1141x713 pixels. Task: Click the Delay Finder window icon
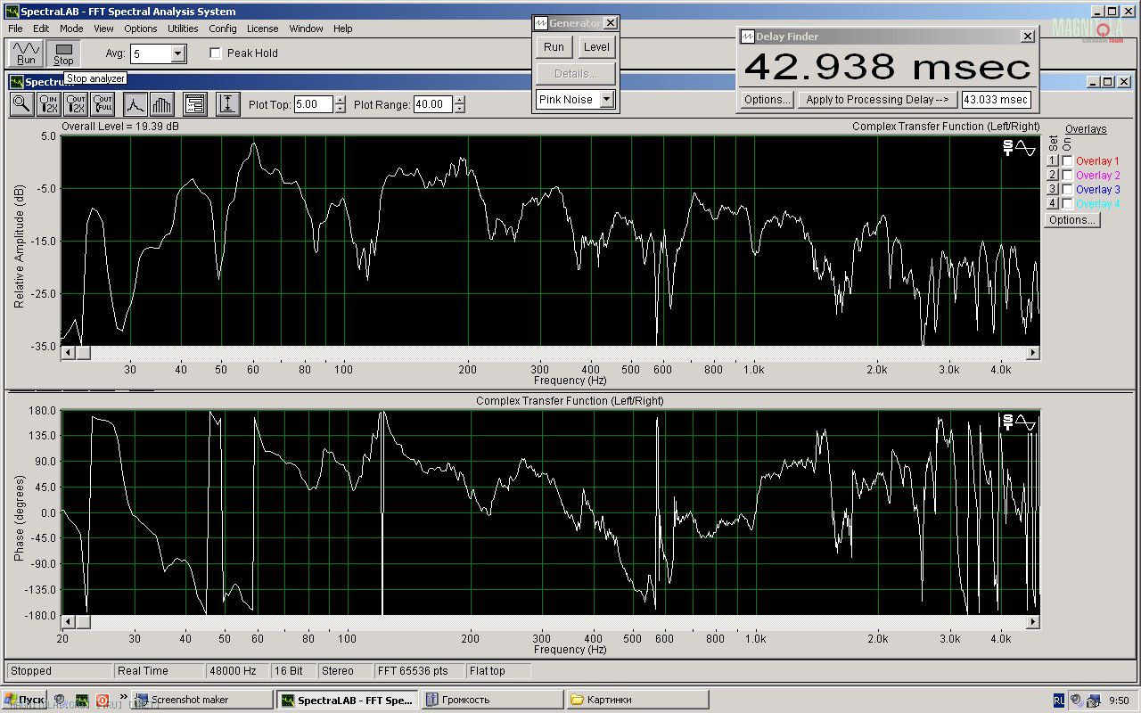[x=747, y=37]
